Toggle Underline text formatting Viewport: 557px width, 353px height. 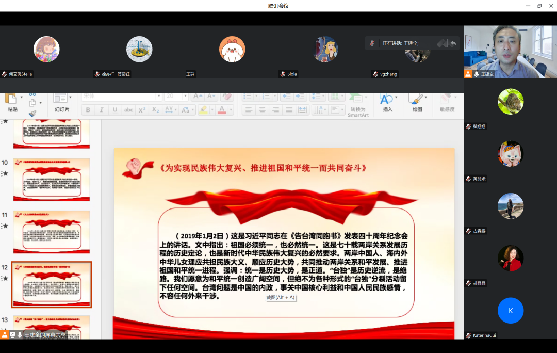[115, 110]
